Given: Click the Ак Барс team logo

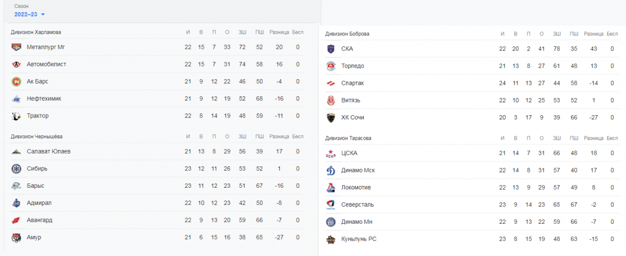Looking at the screenshot, I should (17, 81).
